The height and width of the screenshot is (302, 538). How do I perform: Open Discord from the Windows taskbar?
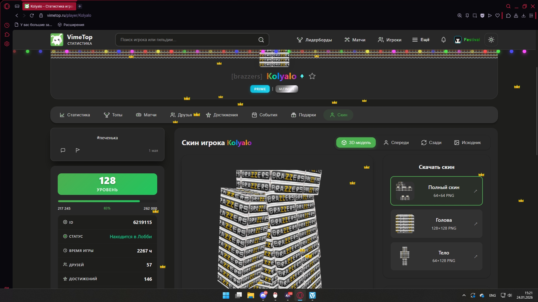point(263,295)
